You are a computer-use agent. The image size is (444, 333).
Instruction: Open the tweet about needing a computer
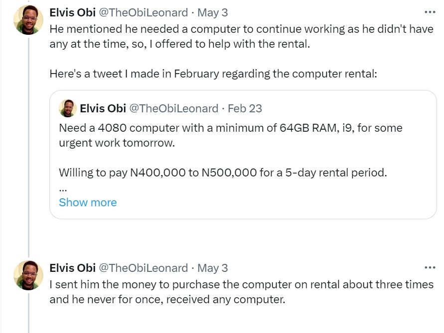coord(241,36)
